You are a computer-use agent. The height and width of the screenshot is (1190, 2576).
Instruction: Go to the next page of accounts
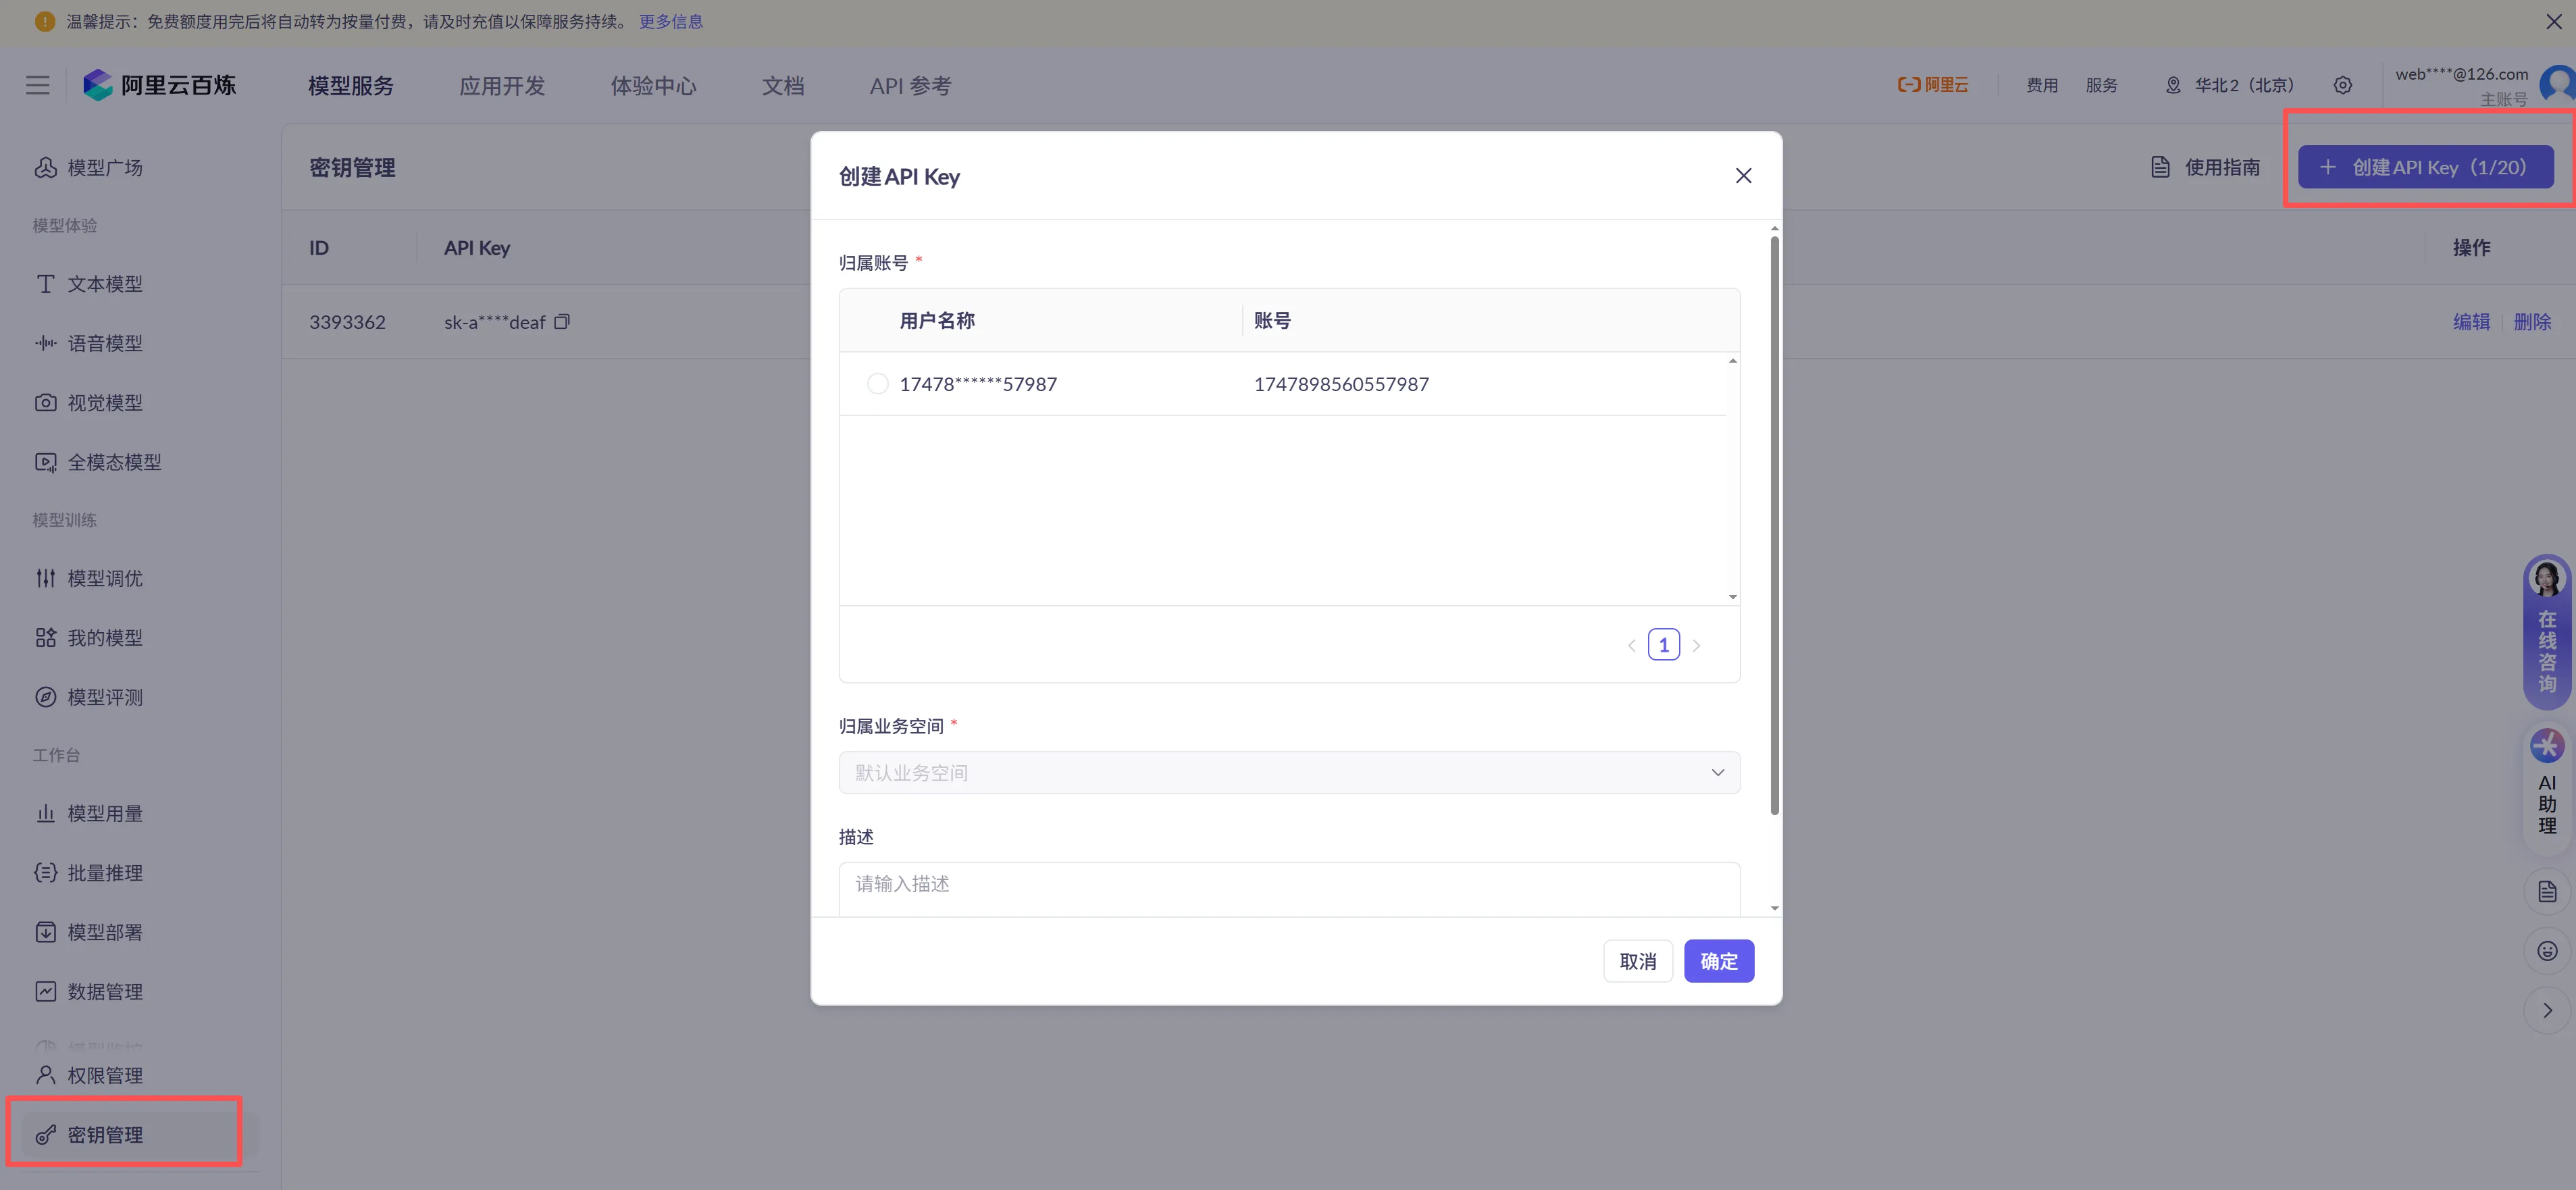(1696, 644)
